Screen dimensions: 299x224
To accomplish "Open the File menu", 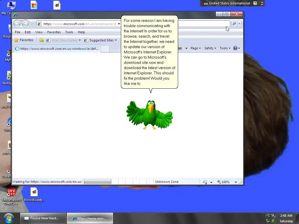I will [x=17, y=32].
